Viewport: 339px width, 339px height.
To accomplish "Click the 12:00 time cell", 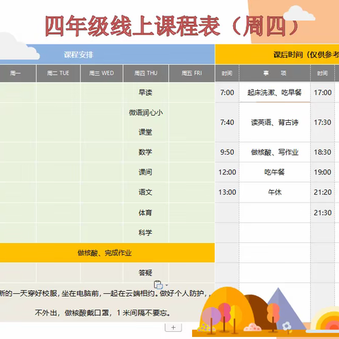I will [227, 172].
